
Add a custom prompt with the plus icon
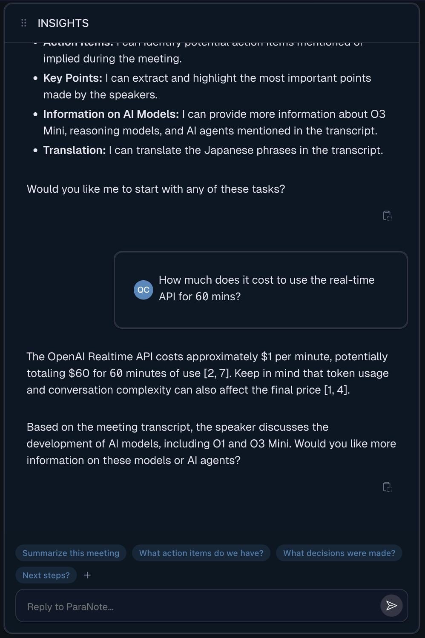[87, 575]
